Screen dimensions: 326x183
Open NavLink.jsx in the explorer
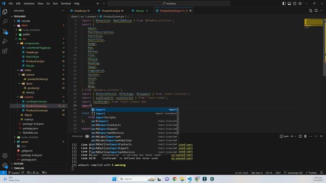tap(33, 56)
